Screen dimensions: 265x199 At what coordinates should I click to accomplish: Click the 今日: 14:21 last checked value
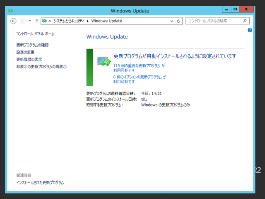[152, 93]
